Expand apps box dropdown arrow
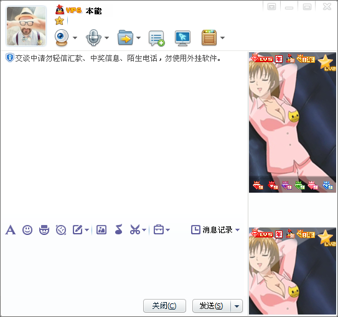The height and width of the screenshot is (317, 338). 222,38
